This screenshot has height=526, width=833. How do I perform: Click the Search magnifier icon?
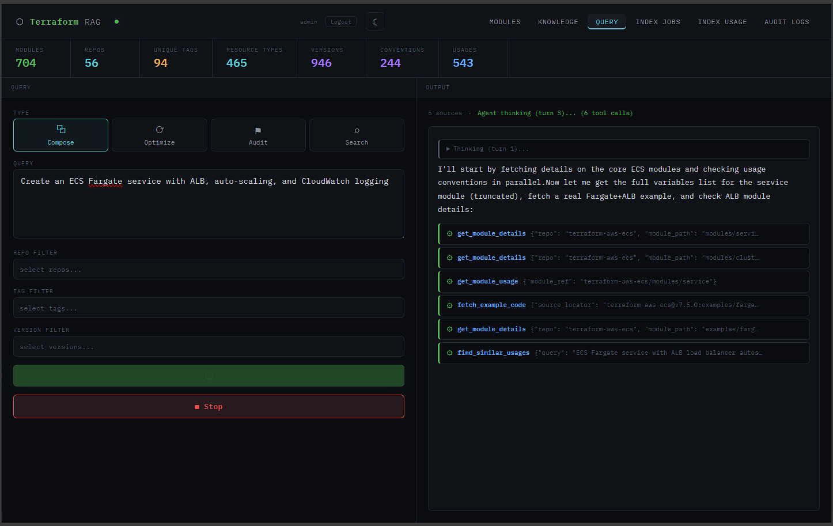[x=357, y=131]
